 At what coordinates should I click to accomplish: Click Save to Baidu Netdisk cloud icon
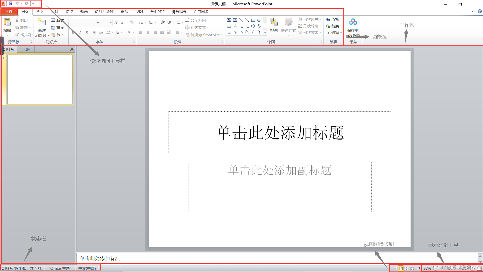coord(353,22)
